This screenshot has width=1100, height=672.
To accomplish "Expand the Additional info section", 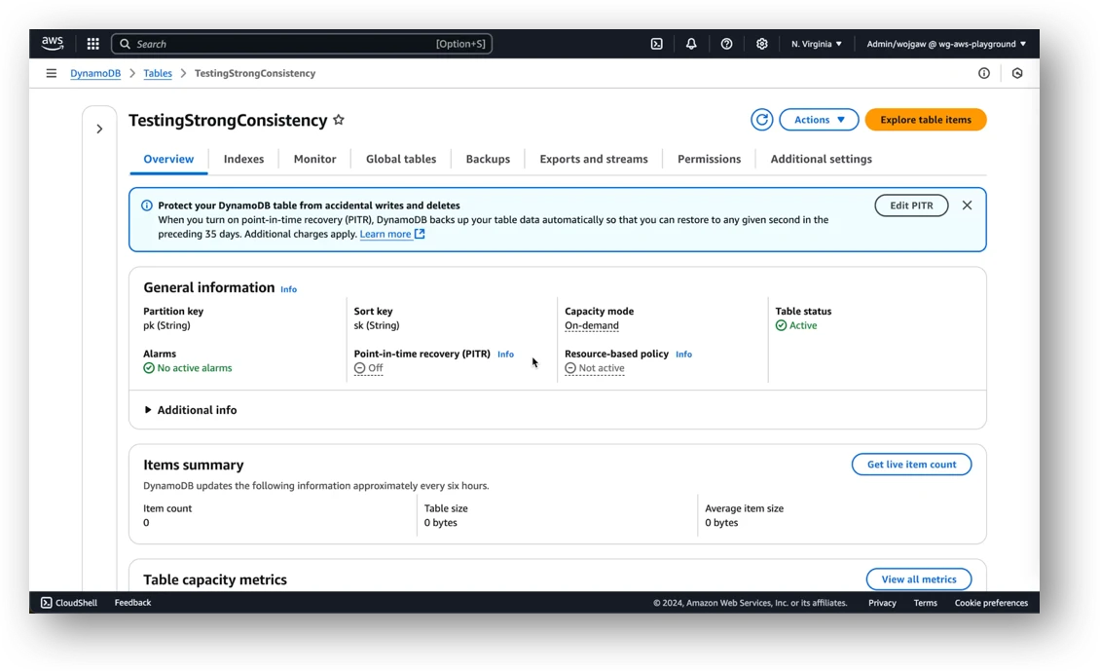I will (x=190, y=409).
